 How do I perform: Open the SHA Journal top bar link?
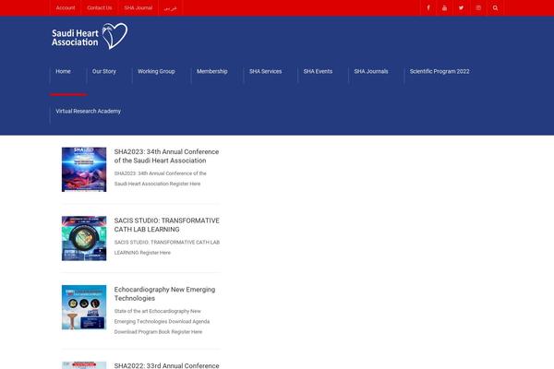click(x=138, y=7)
